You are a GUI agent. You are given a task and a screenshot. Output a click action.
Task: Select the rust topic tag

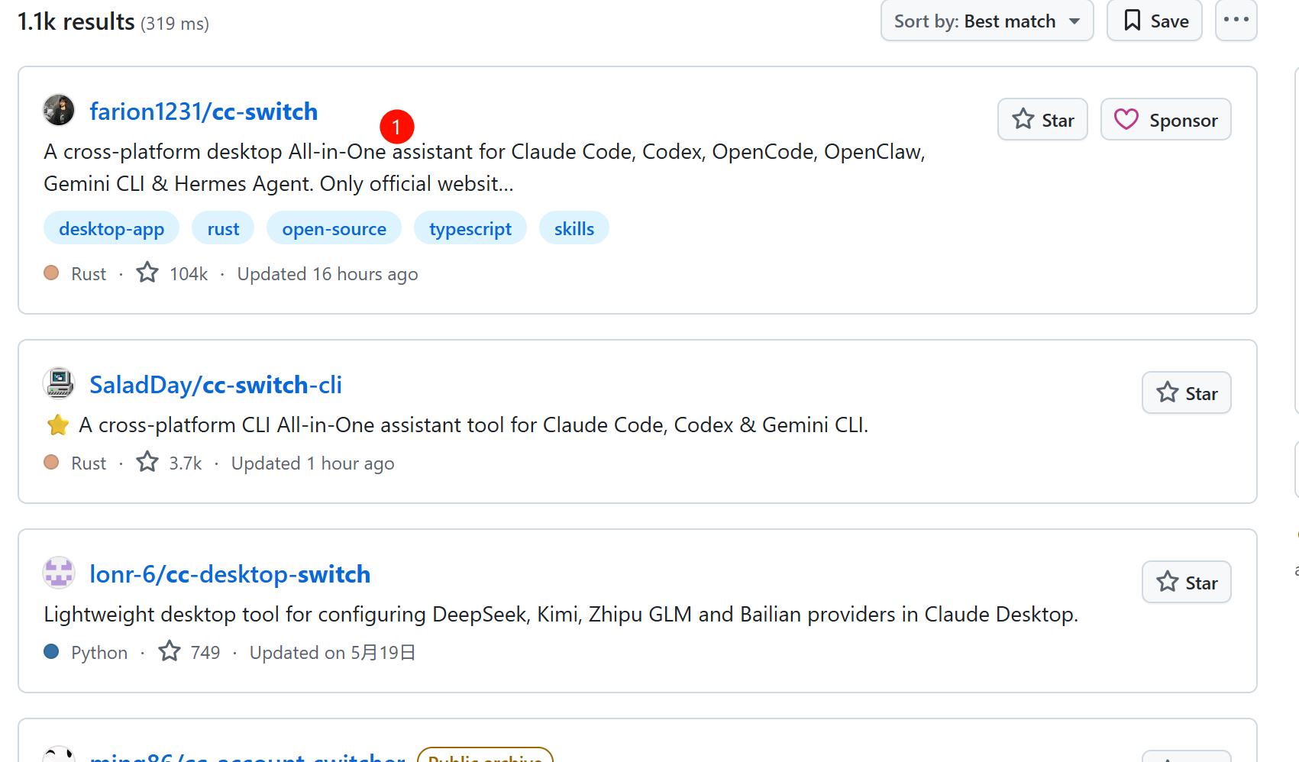(223, 228)
